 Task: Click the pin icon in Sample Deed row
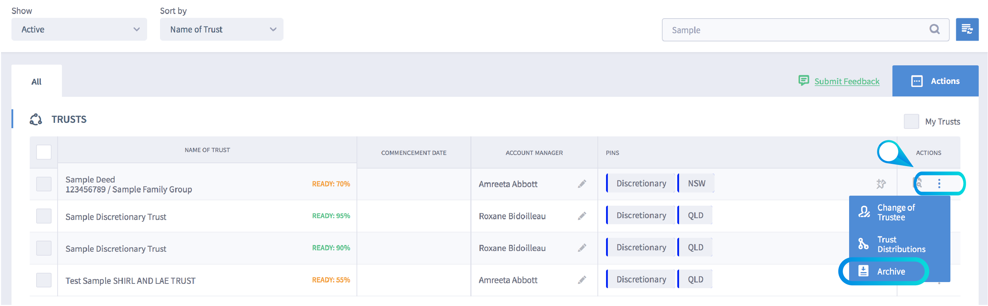tap(881, 184)
